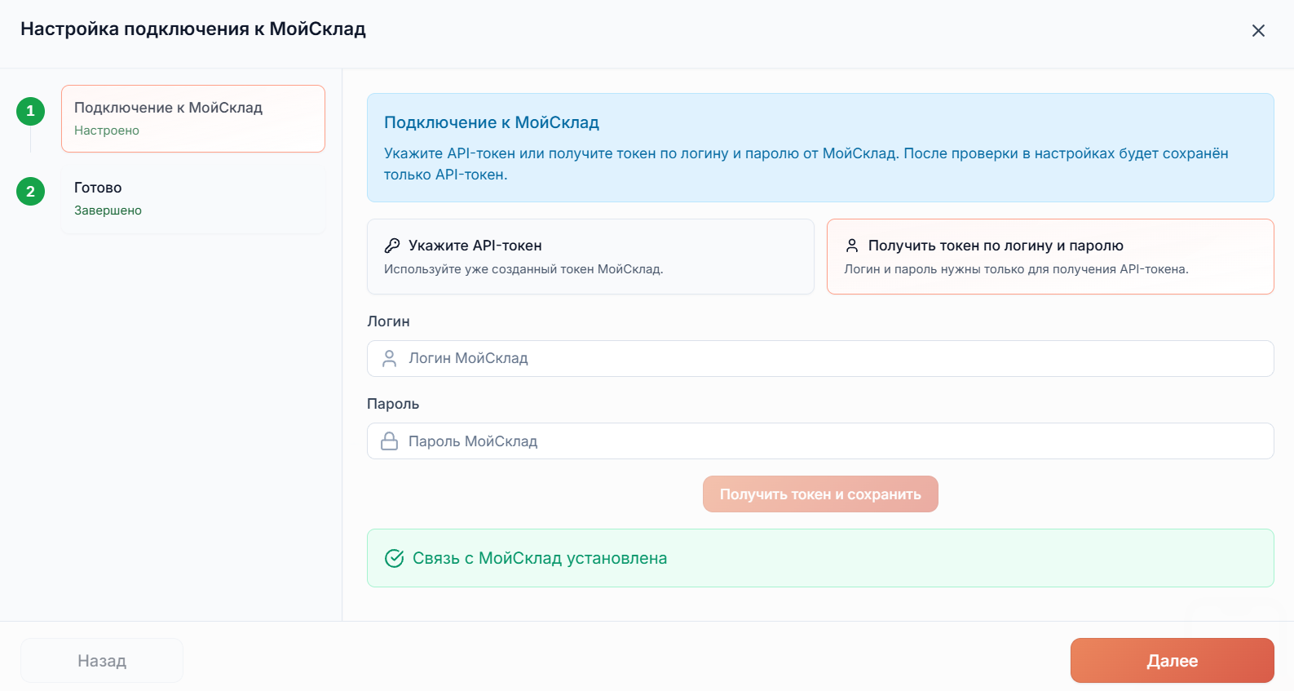This screenshot has width=1294, height=691.
Task: Click the lock icon in Пароль field
Action: 390,441
